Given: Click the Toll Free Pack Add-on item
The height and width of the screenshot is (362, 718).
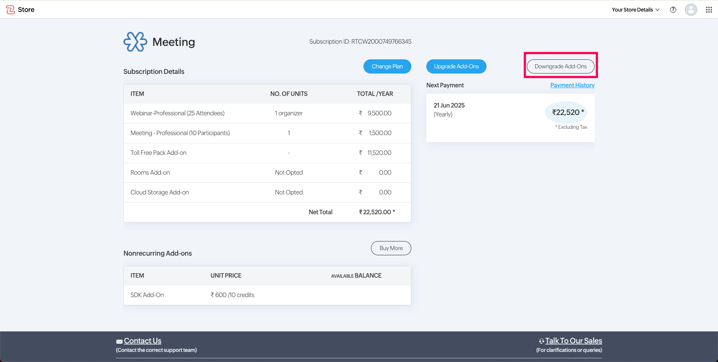Looking at the screenshot, I should 159,153.
